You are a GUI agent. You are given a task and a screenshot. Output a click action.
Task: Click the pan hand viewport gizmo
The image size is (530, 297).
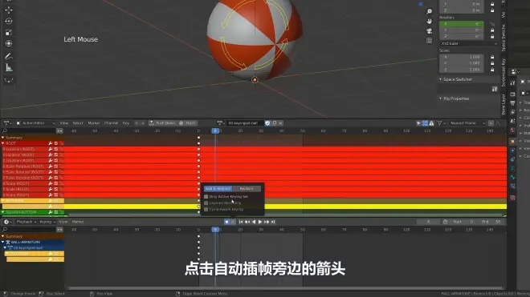click(x=430, y=22)
